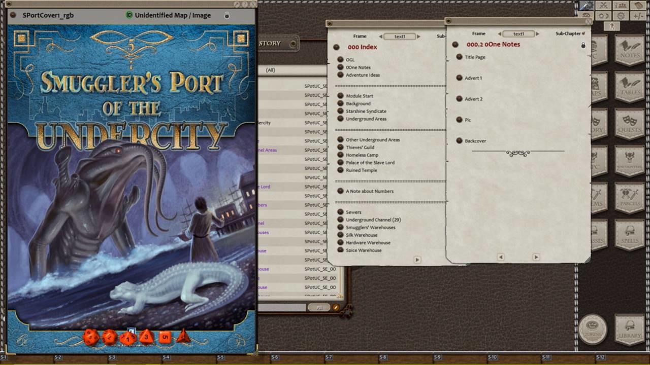Toggle the lock on SPortCover1_rgb window

(x=227, y=15)
